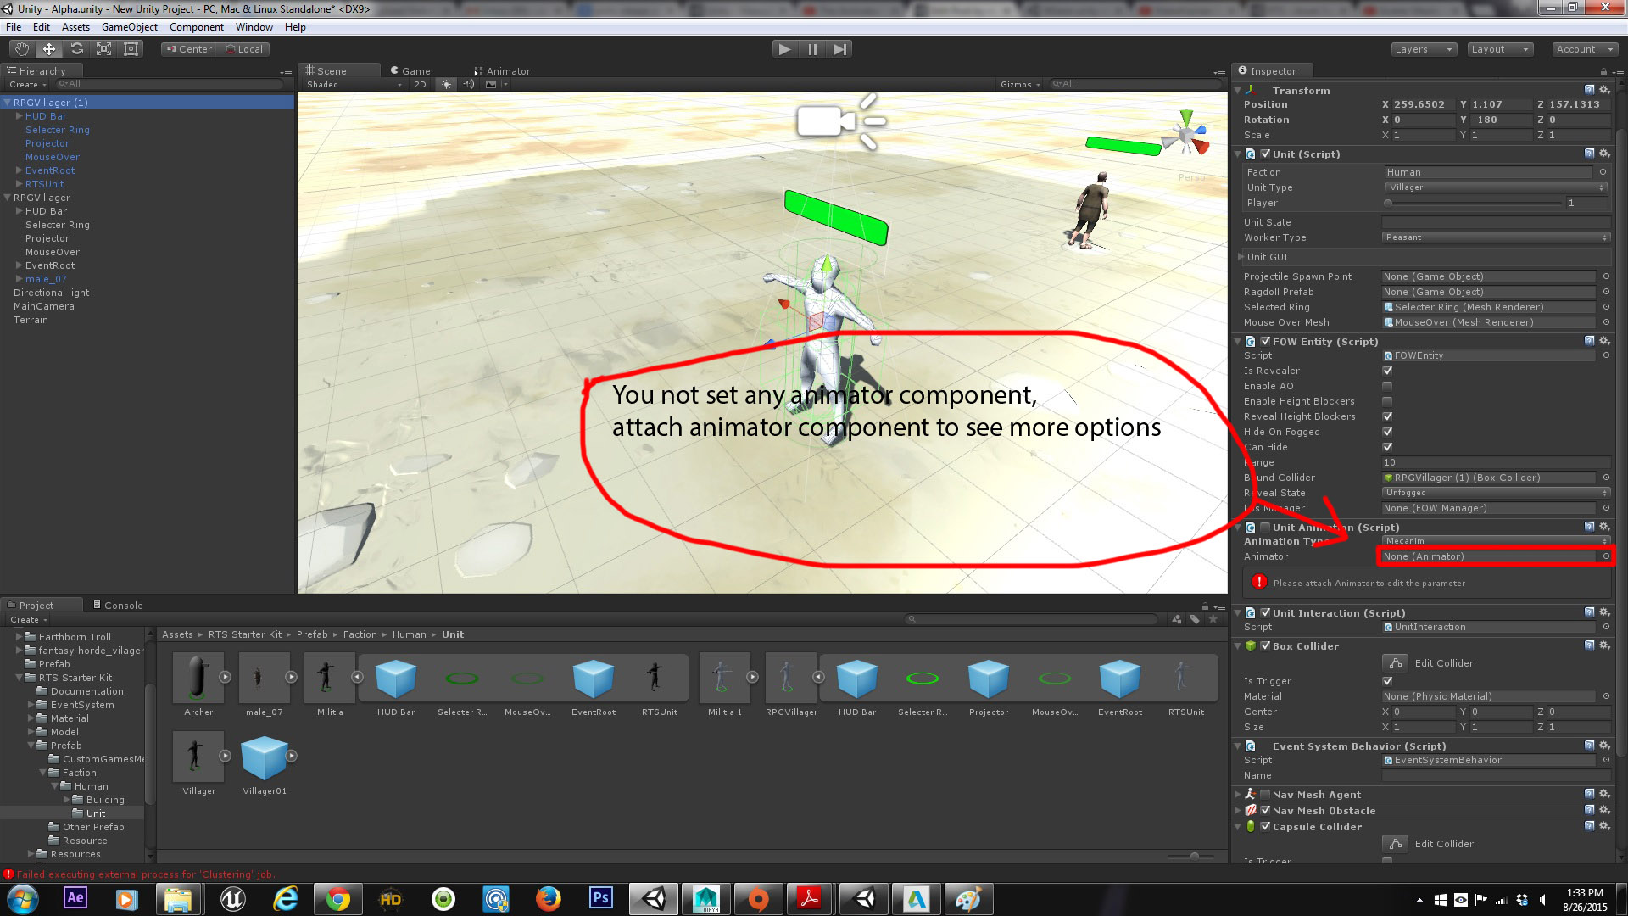Open Worker Type Peasant dropdown

(x=1495, y=237)
